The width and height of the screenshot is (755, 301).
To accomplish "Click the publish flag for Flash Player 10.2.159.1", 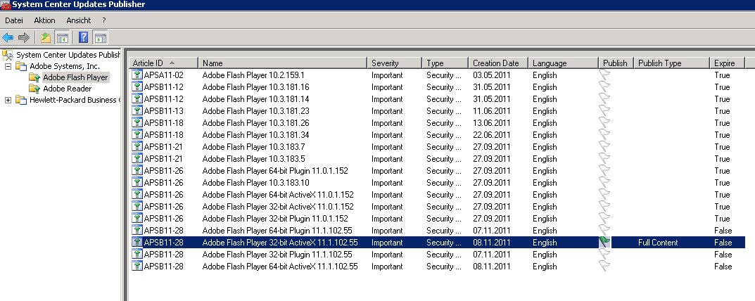I will point(604,75).
